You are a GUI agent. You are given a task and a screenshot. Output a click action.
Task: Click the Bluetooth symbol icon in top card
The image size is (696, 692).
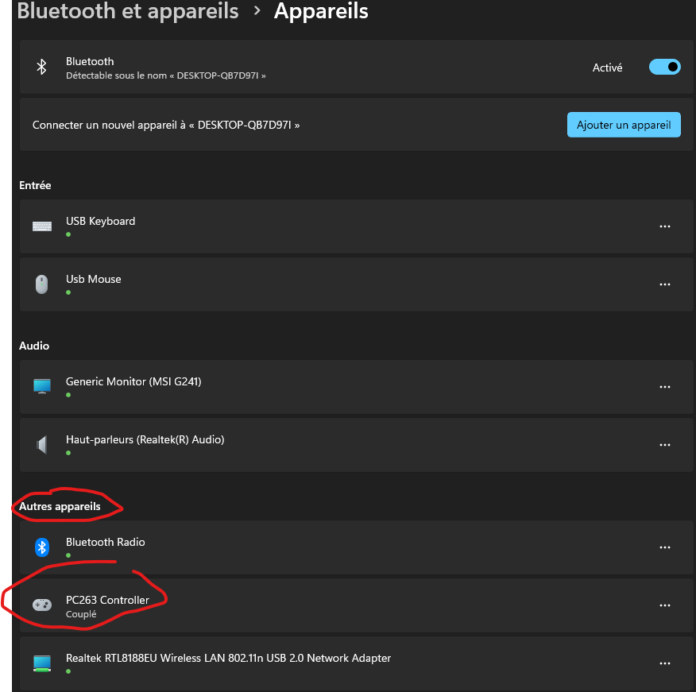pos(42,67)
